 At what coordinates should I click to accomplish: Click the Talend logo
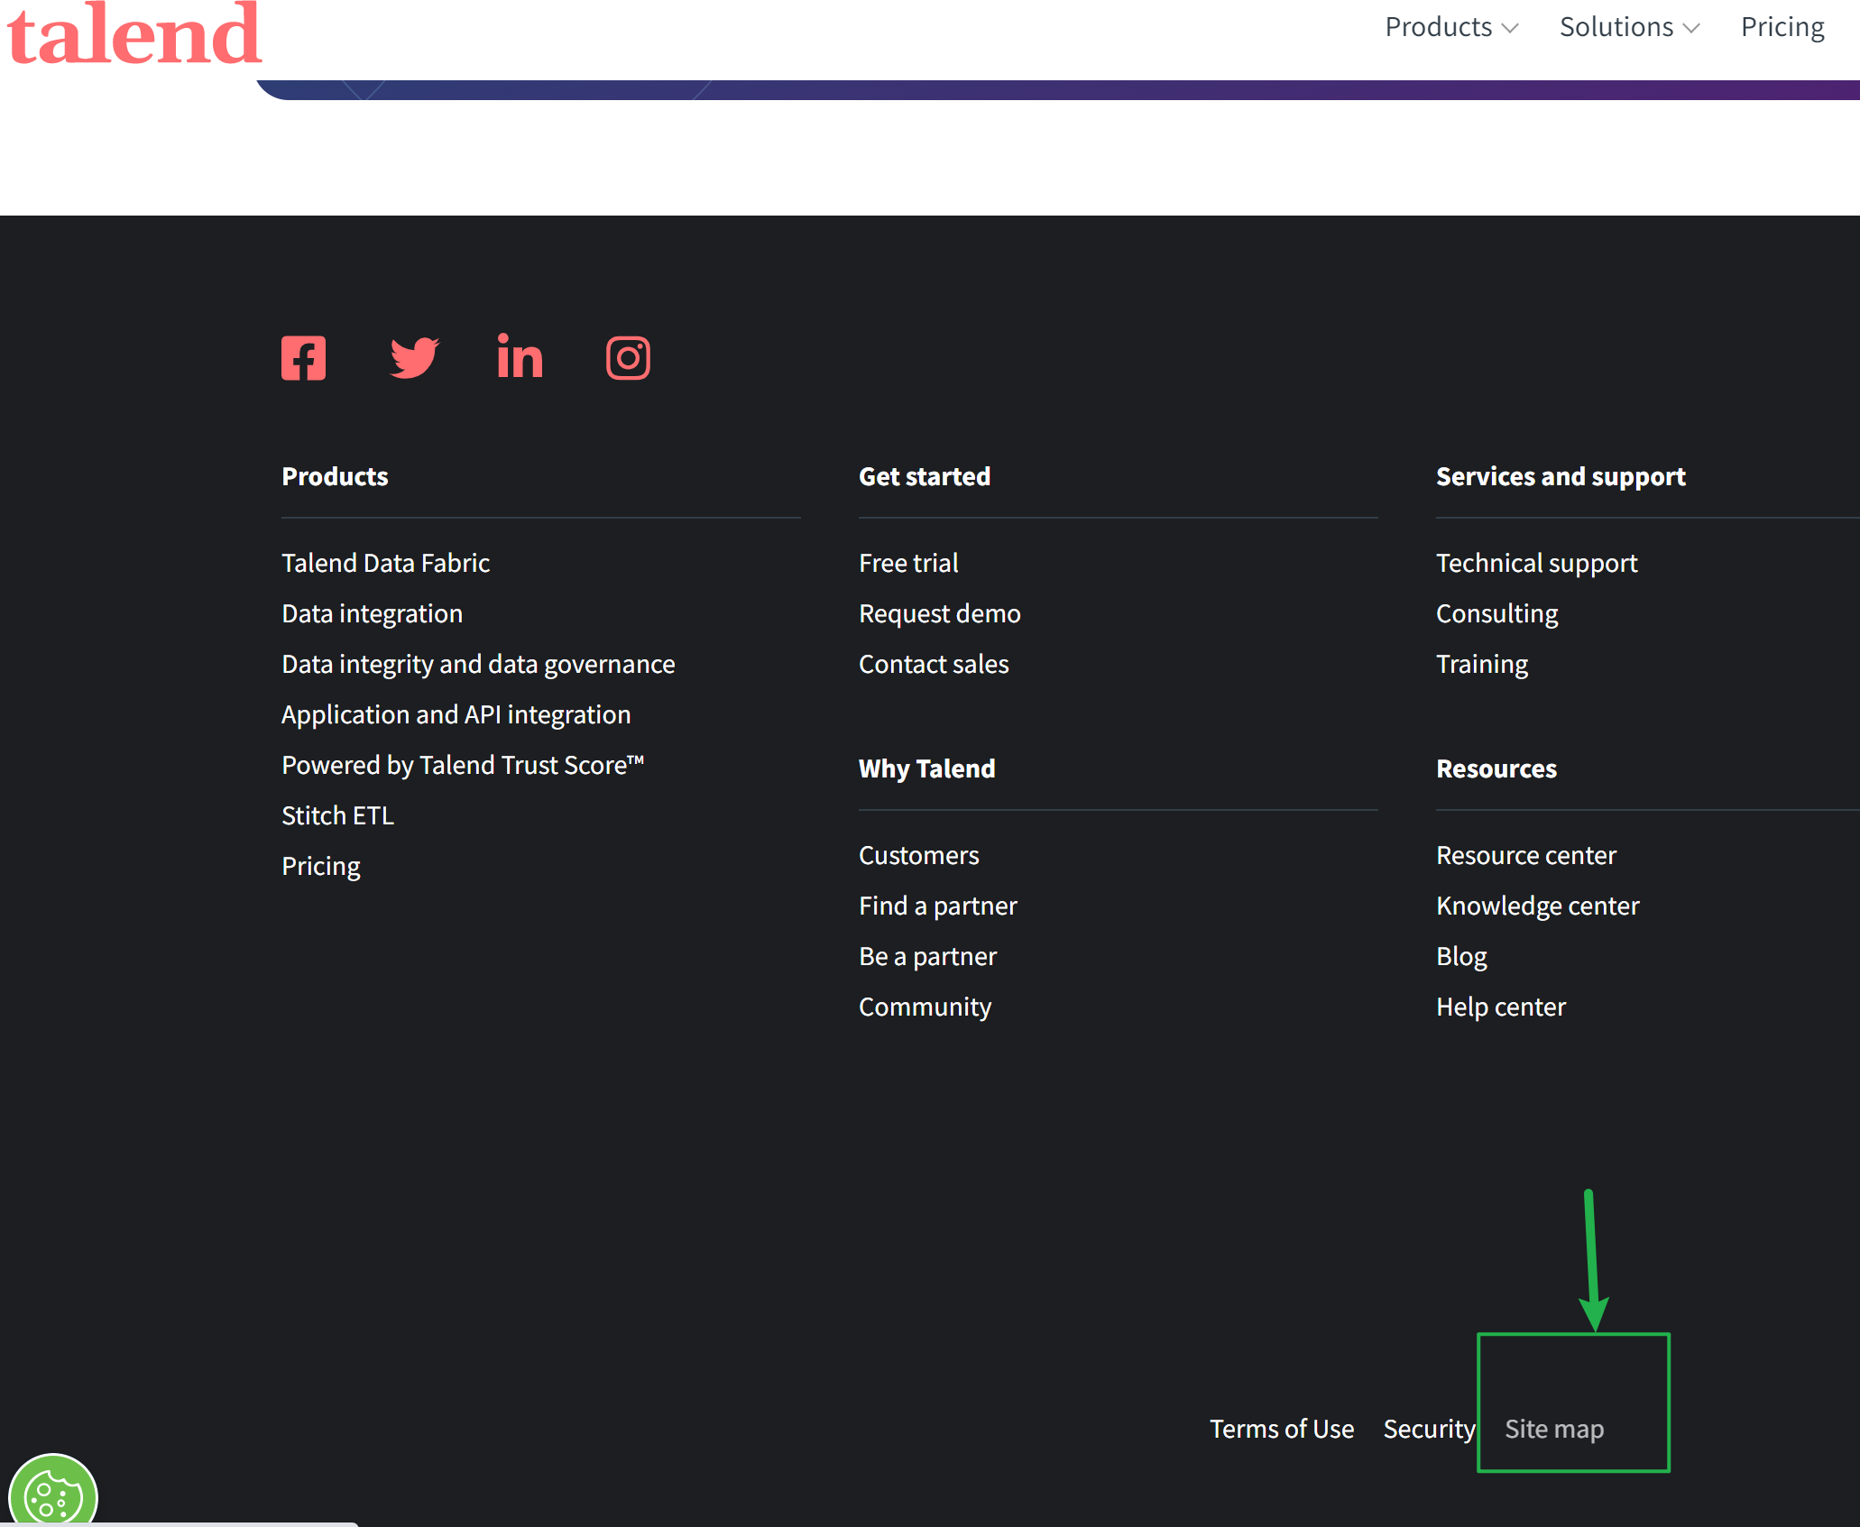point(134,34)
